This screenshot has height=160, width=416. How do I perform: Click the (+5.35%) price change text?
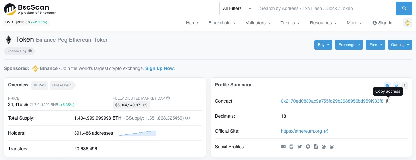click(67, 105)
